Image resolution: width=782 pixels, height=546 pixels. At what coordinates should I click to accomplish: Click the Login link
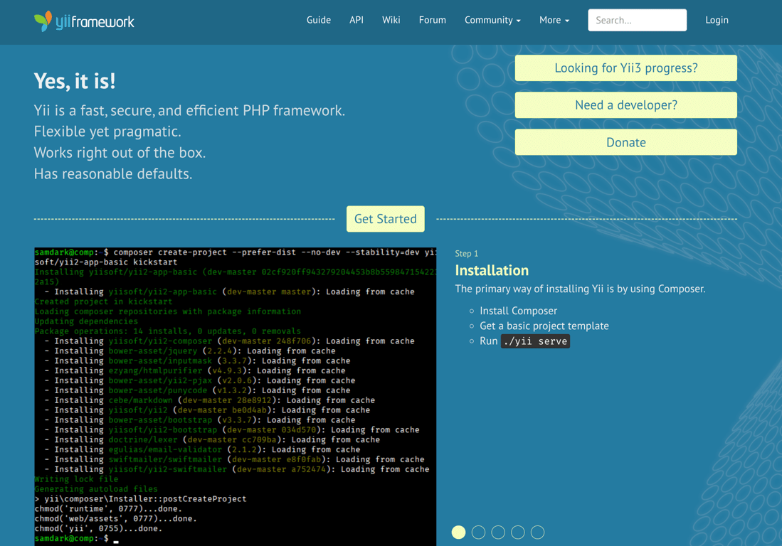717,20
